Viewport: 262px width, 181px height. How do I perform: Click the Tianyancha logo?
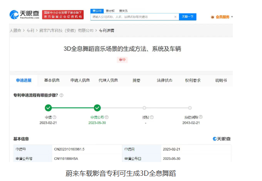[x=24, y=15]
